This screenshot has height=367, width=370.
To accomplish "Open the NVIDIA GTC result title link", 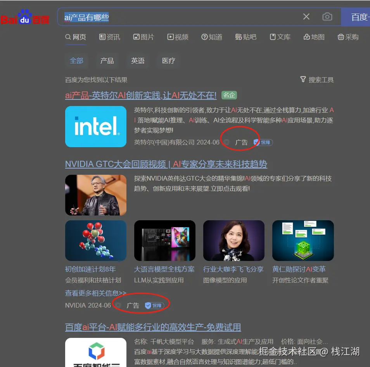I will tap(166, 164).
